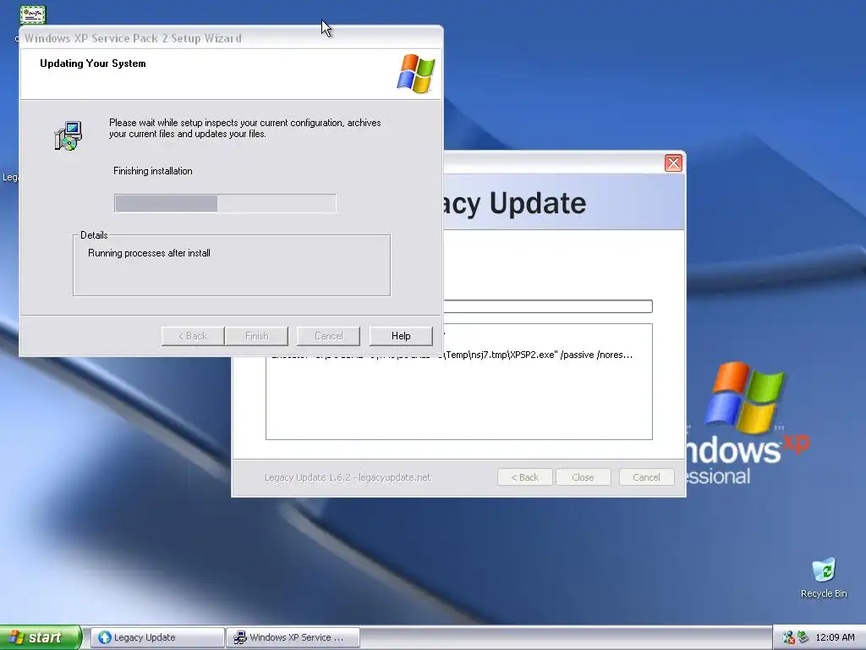Viewport: 866px width, 650px height.
Task: Click the Back button in Service Pack Setup Wizard
Action: [x=192, y=335]
